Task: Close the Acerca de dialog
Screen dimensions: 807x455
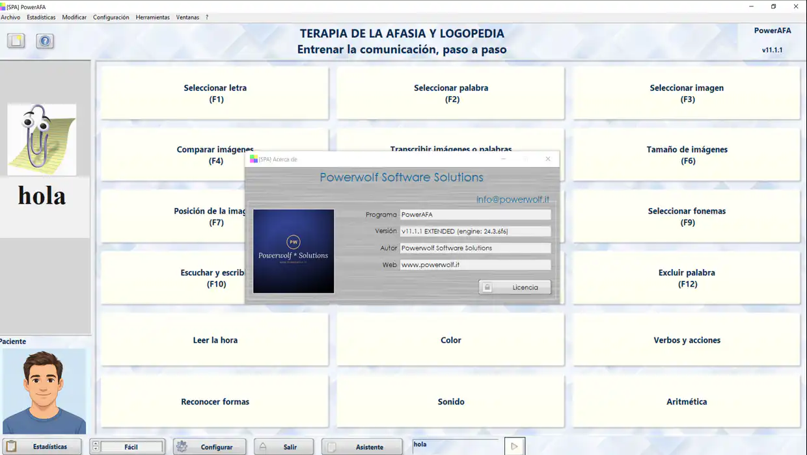Action: tap(548, 159)
